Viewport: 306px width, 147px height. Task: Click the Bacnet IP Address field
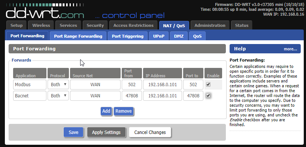click(163, 96)
